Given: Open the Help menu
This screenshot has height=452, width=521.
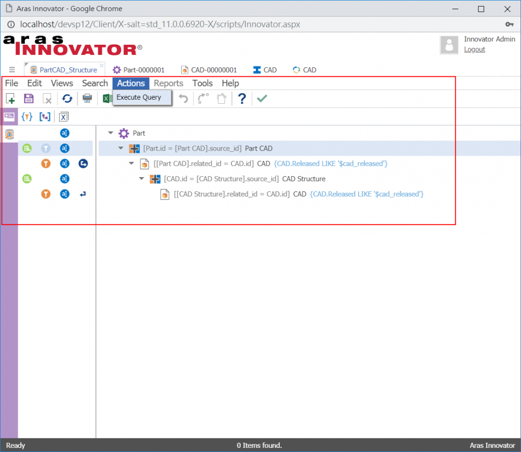Looking at the screenshot, I should click(230, 83).
